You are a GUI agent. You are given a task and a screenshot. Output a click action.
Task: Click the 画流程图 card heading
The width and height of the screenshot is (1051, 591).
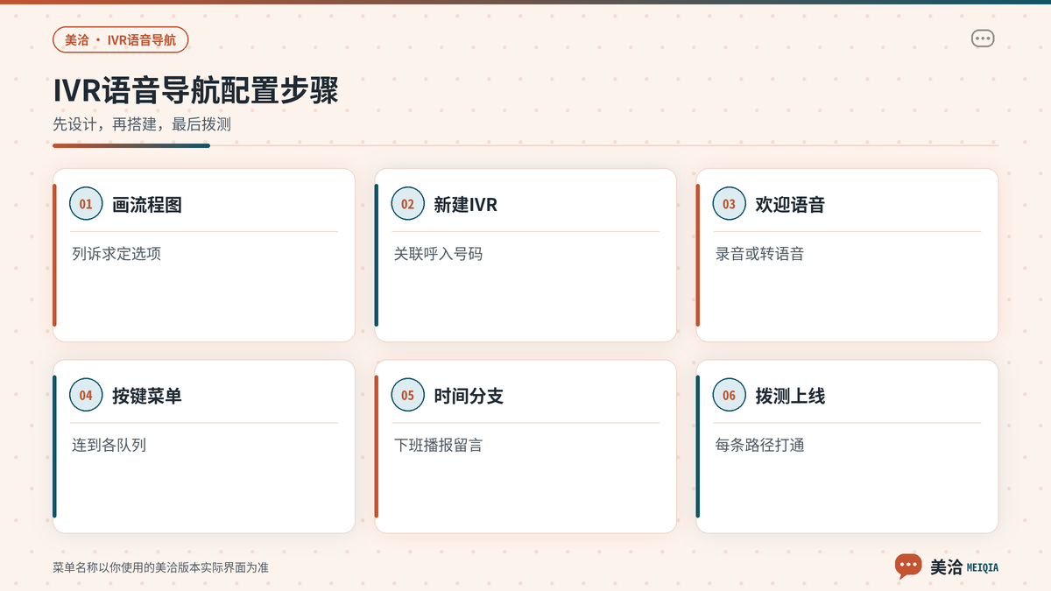coord(147,205)
